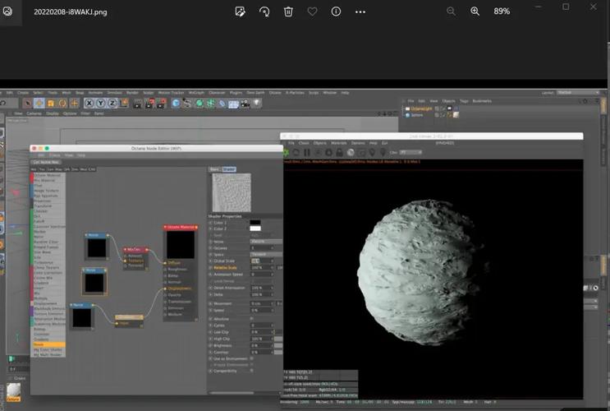
Task: Click the Z-axis lock icon
Action: (112, 104)
